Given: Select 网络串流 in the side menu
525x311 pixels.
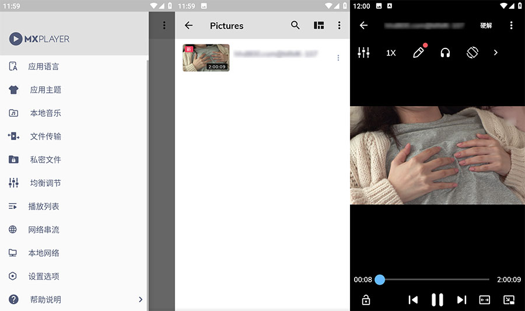Looking at the screenshot, I should tap(44, 230).
